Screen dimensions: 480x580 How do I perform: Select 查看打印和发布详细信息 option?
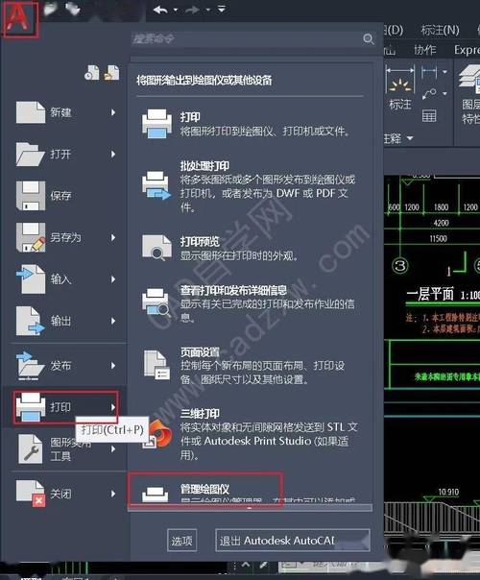250,302
